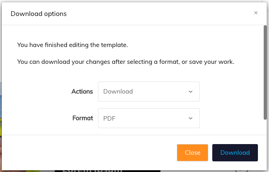Click the scrollbar track below the thumb

click(265, 127)
